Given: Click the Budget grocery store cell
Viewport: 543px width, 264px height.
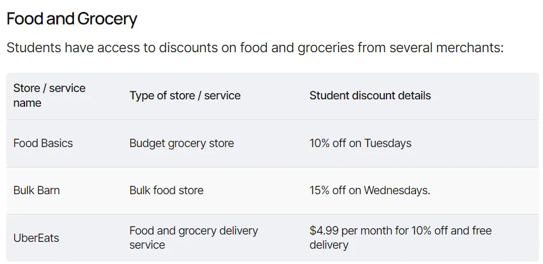Looking at the screenshot, I should tap(182, 143).
